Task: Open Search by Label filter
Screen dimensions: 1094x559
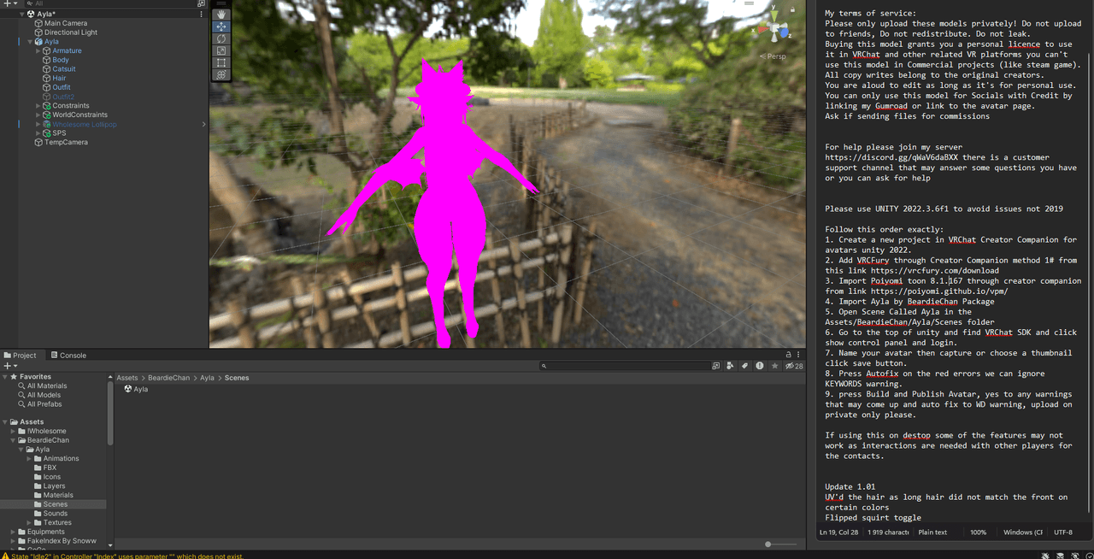Action: 745,366
